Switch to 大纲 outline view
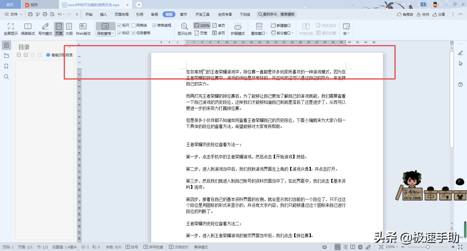 click(69, 29)
